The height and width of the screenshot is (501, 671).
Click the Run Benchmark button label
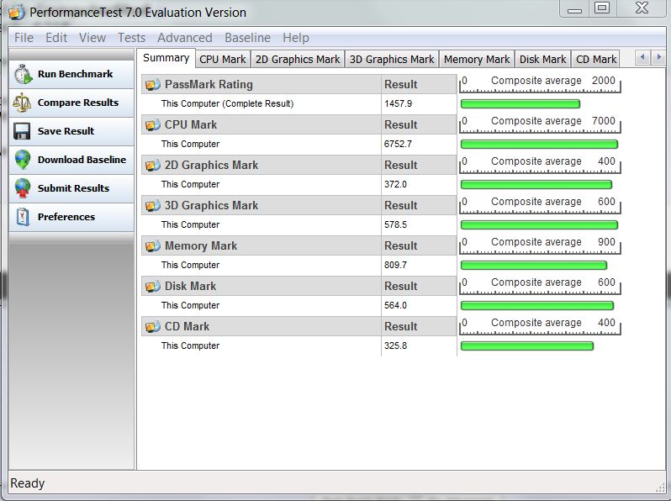tap(76, 74)
